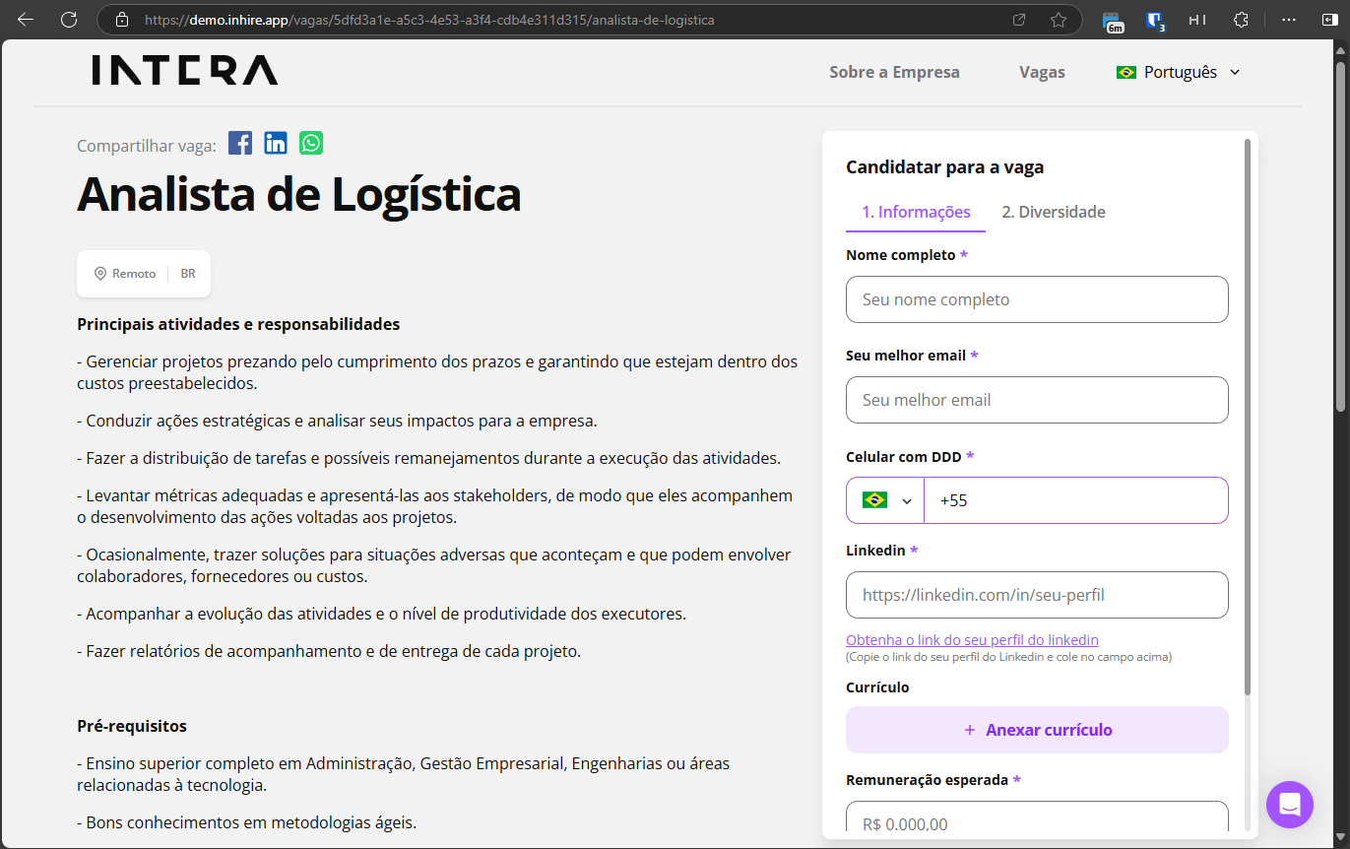
Task: Share the job on WhatsApp
Action: coord(311,143)
